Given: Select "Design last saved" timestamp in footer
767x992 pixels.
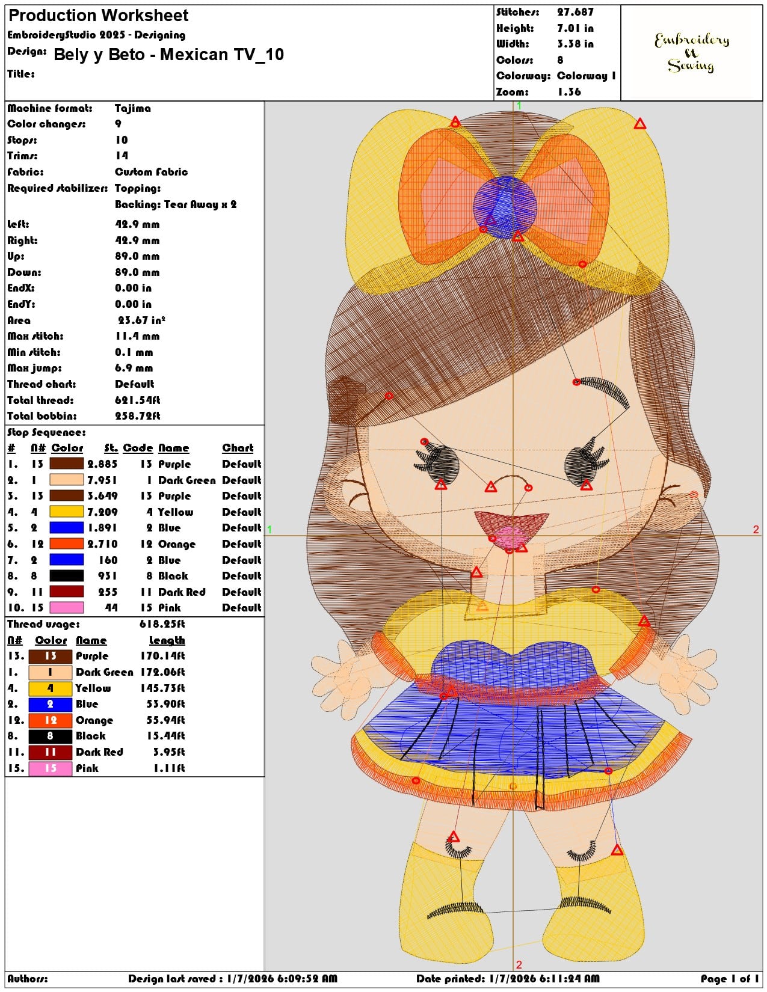Looking at the screenshot, I should coord(233,979).
